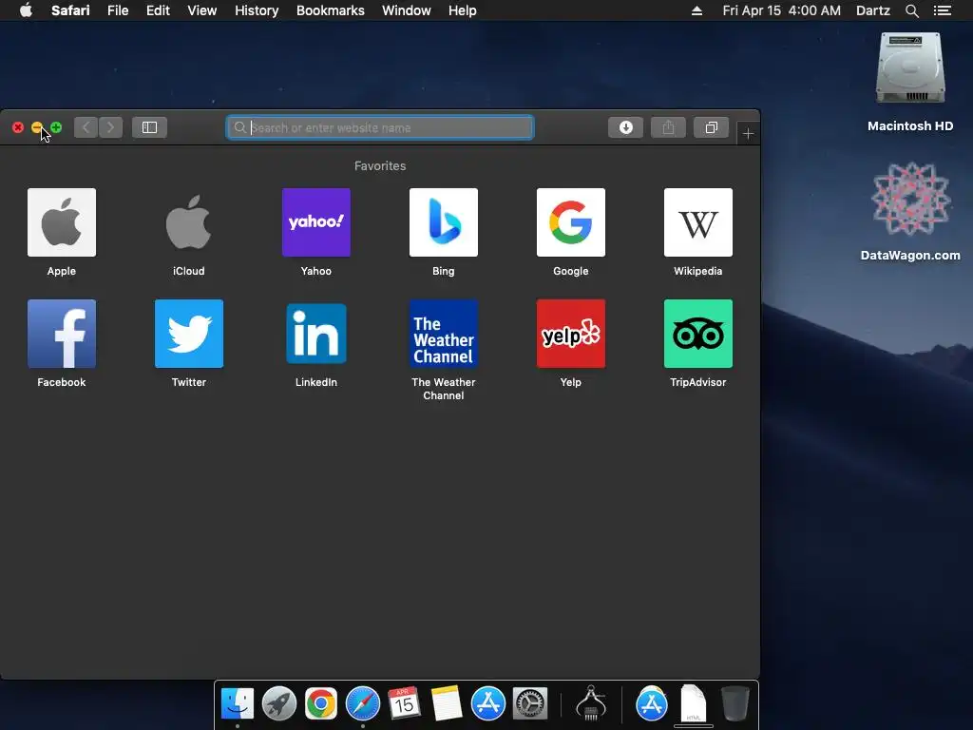Open the Dartz user menu

[x=872, y=10]
